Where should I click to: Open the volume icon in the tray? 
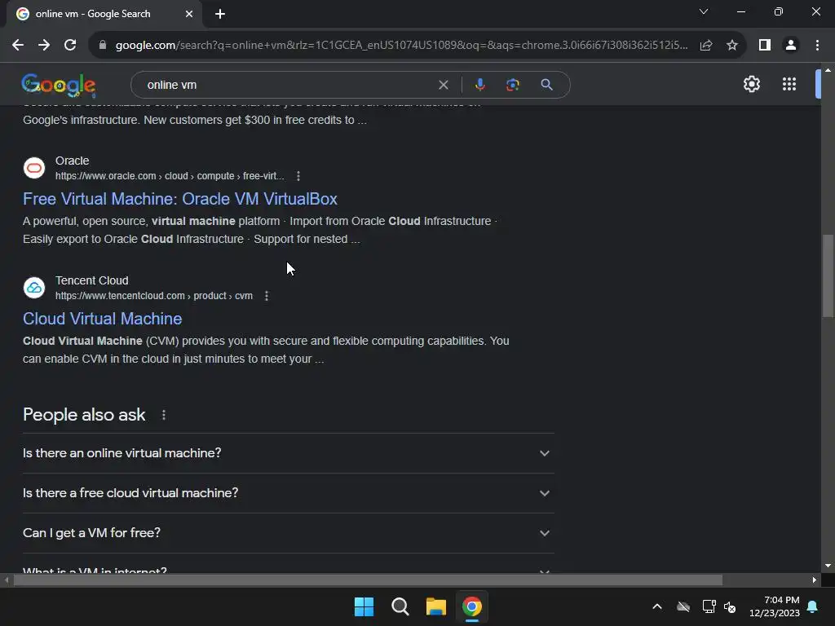point(730,606)
